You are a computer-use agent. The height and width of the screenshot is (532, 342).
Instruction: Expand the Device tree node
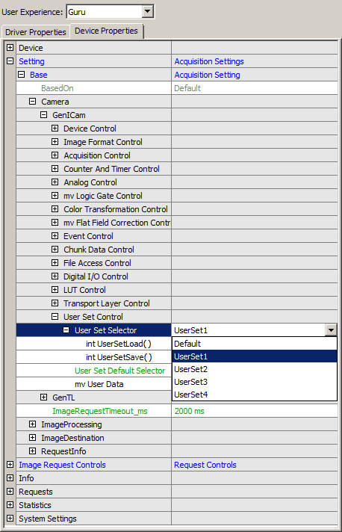[10, 48]
